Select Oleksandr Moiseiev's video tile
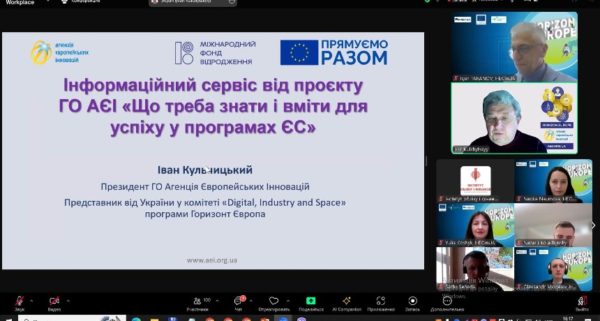Image resolution: width=600 pixels, height=321 pixels. (553, 269)
